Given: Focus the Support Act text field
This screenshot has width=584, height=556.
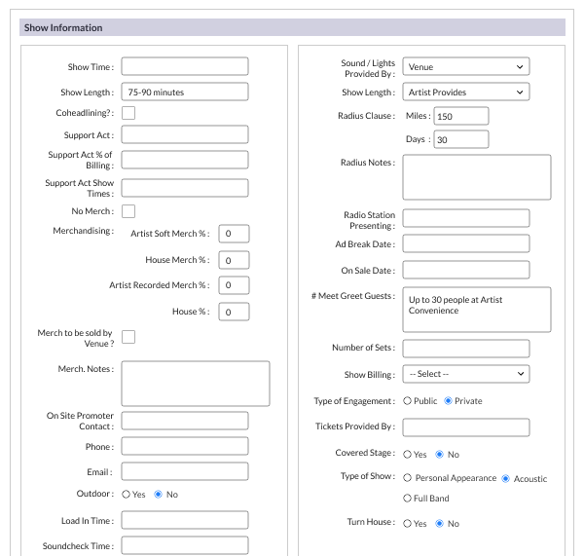Looking at the screenshot, I should click(x=184, y=134).
